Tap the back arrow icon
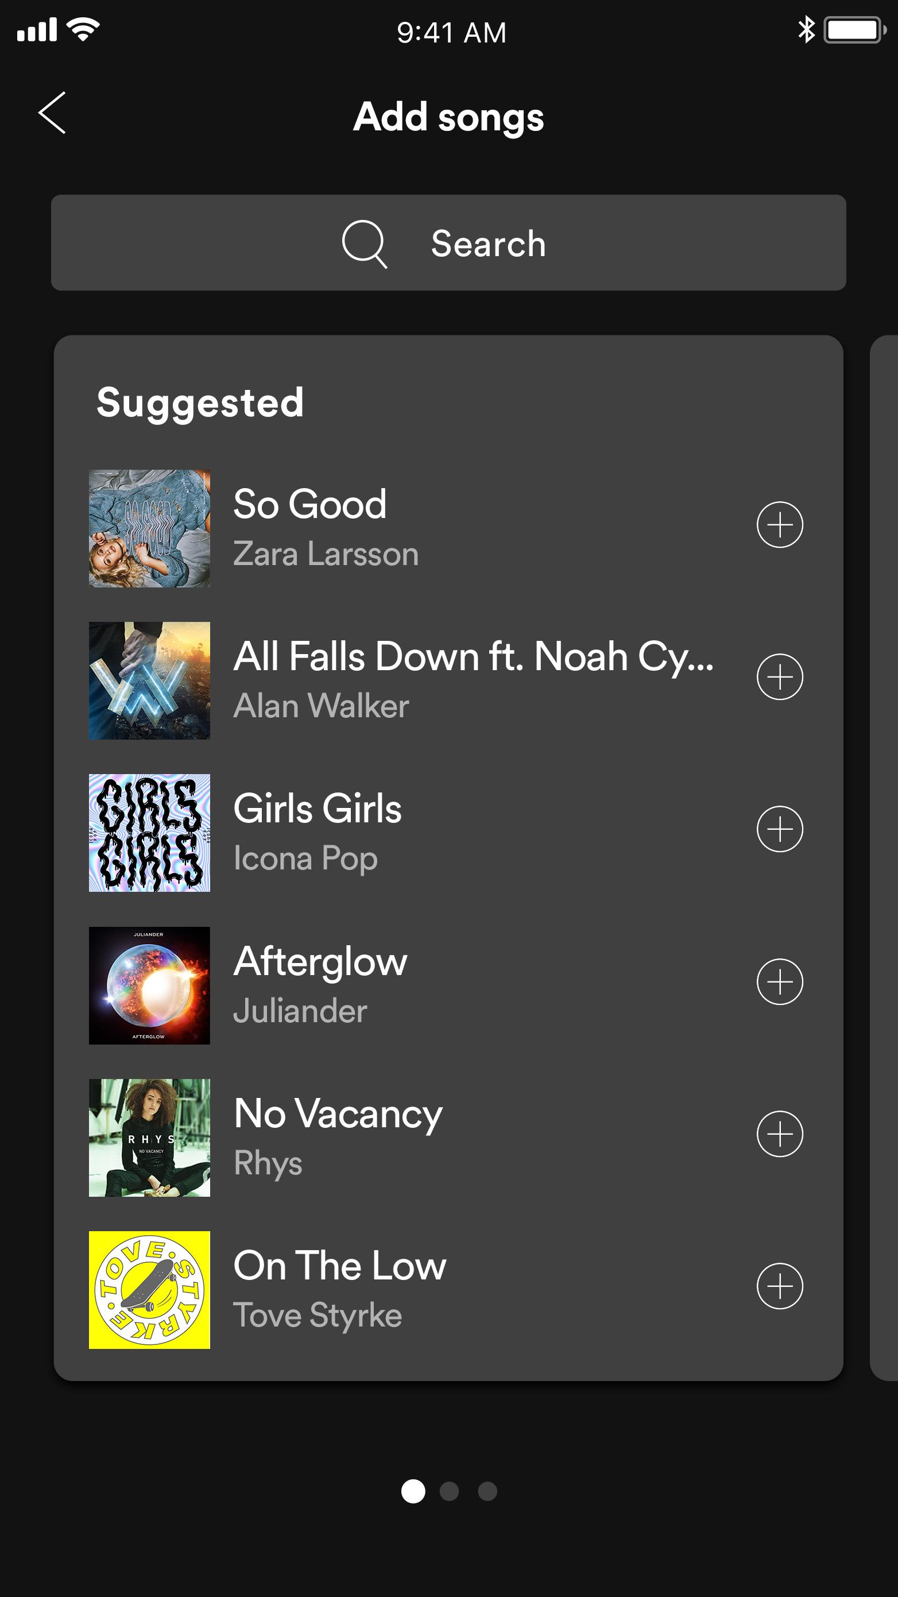The width and height of the screenshot is (898, 1597). [52, 113]
